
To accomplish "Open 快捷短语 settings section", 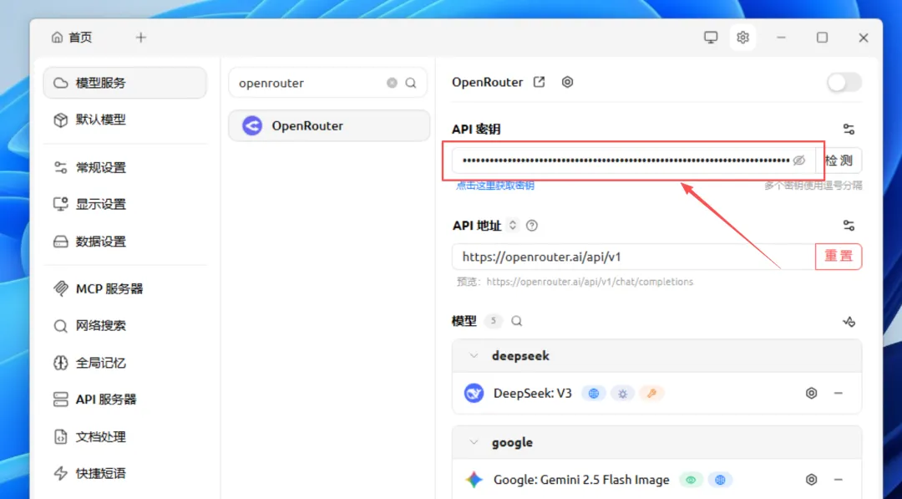I will (124, 474).
